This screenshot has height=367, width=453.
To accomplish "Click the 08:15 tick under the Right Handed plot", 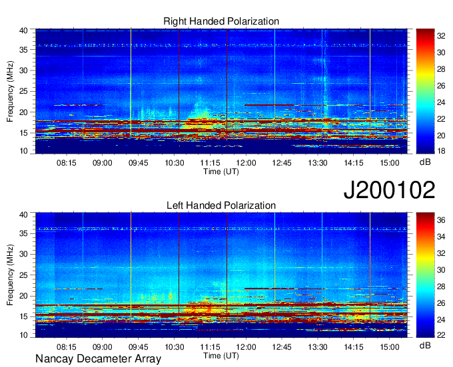I will pos(67,163).
